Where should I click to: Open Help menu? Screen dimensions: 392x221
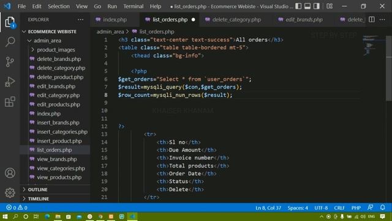(155, 6)
